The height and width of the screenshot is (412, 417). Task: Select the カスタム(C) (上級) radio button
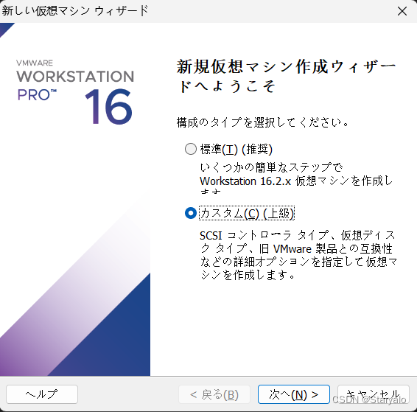191,213
